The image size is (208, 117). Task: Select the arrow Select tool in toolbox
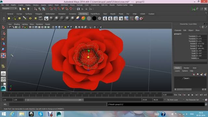coord(3,27)
